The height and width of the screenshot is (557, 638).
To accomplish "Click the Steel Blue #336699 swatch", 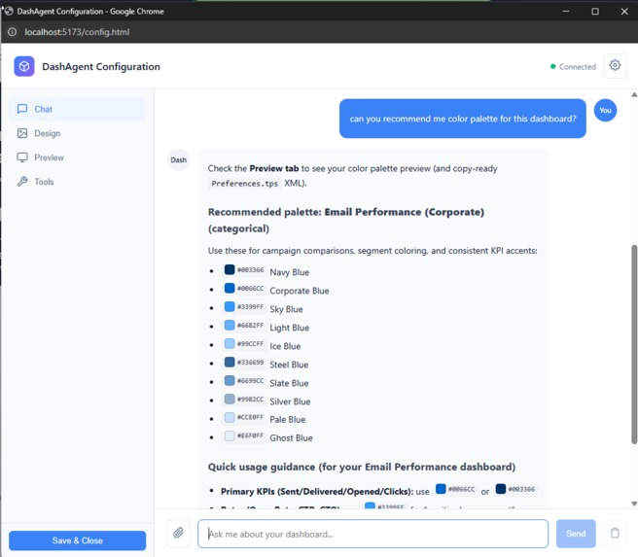I will pos(230,362).
